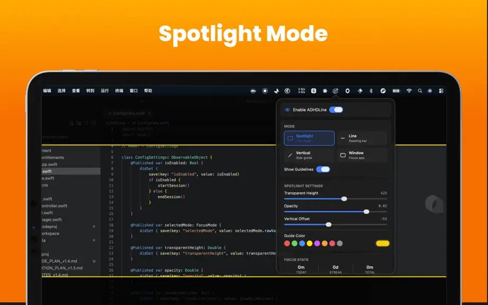
Task: Close the ConfigView.swift tab
Action: [149, 113]
